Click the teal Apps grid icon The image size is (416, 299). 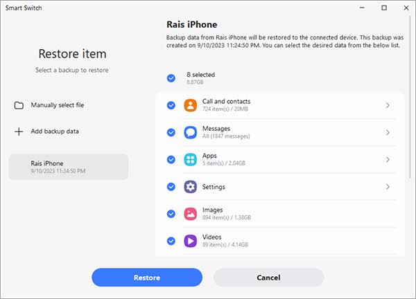click(x=191, y=159)
